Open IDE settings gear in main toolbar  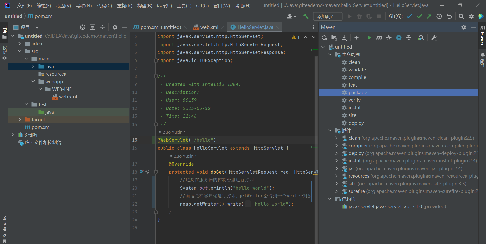click(471, 16)
